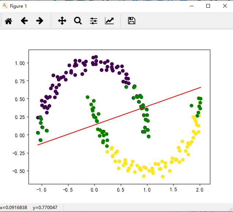Image resolution: width=233 pixels, height=212 pixels.
Task: Click status bar y=0.770047 coordinate readout
Action: pos(45,208)
